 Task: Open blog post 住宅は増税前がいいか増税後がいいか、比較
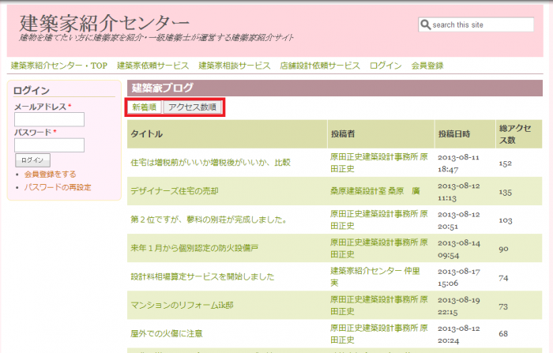click(210, 163)
